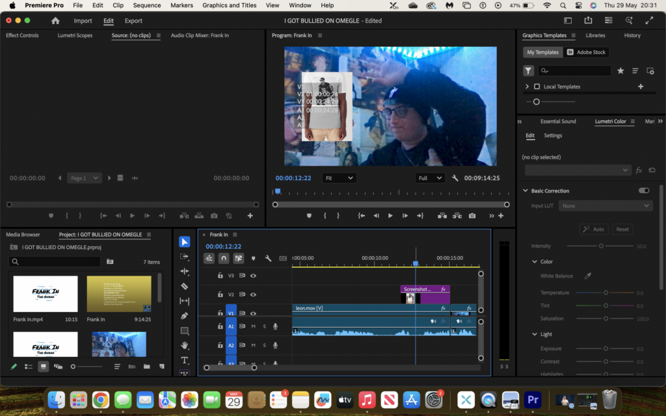Open Quick Export share icon
The image size is (666, 416).
pyautogui.click(x=588, y=20)
